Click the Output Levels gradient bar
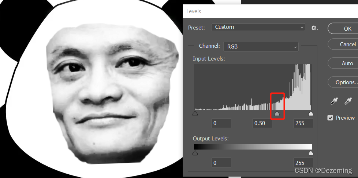Image resolution: width=358 pixels, height=178 pixels. coord(253,147)
